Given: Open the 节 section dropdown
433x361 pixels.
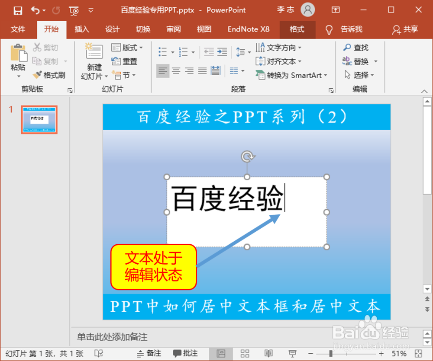Looking at the screenshot, I should [124, 75].
